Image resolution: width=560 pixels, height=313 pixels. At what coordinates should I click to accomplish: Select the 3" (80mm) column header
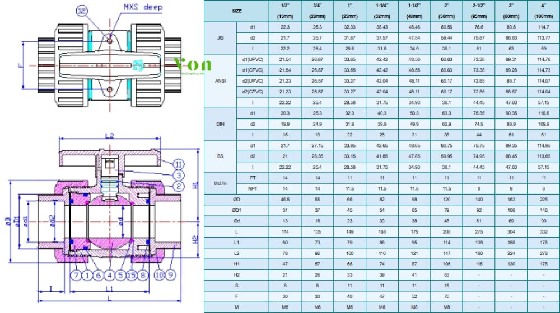pos(511,11)
